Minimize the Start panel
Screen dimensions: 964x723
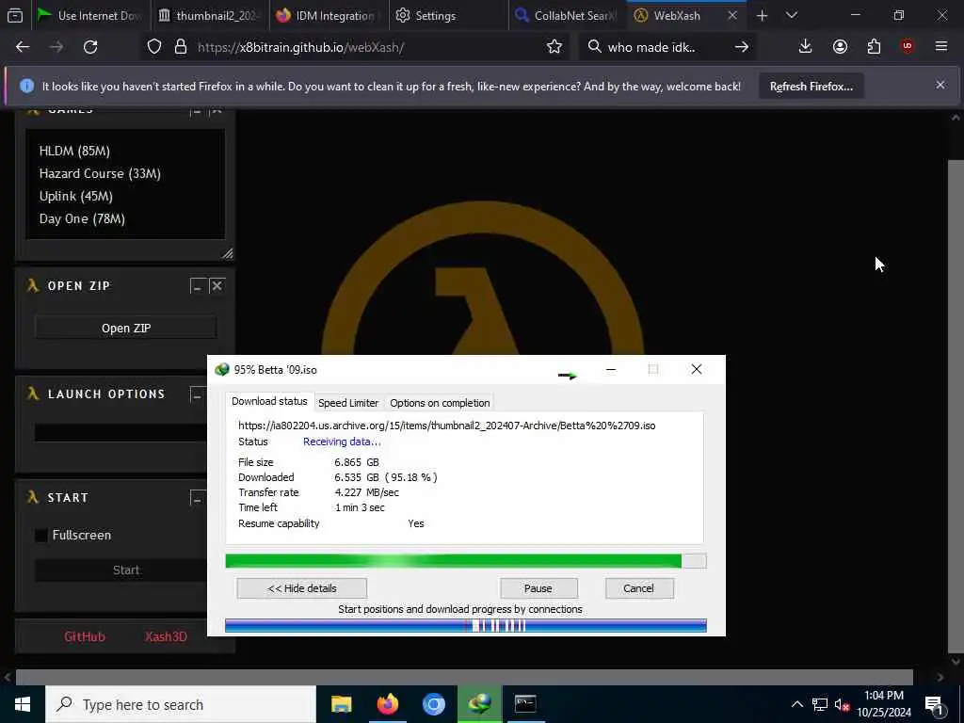tap(197, 498)
